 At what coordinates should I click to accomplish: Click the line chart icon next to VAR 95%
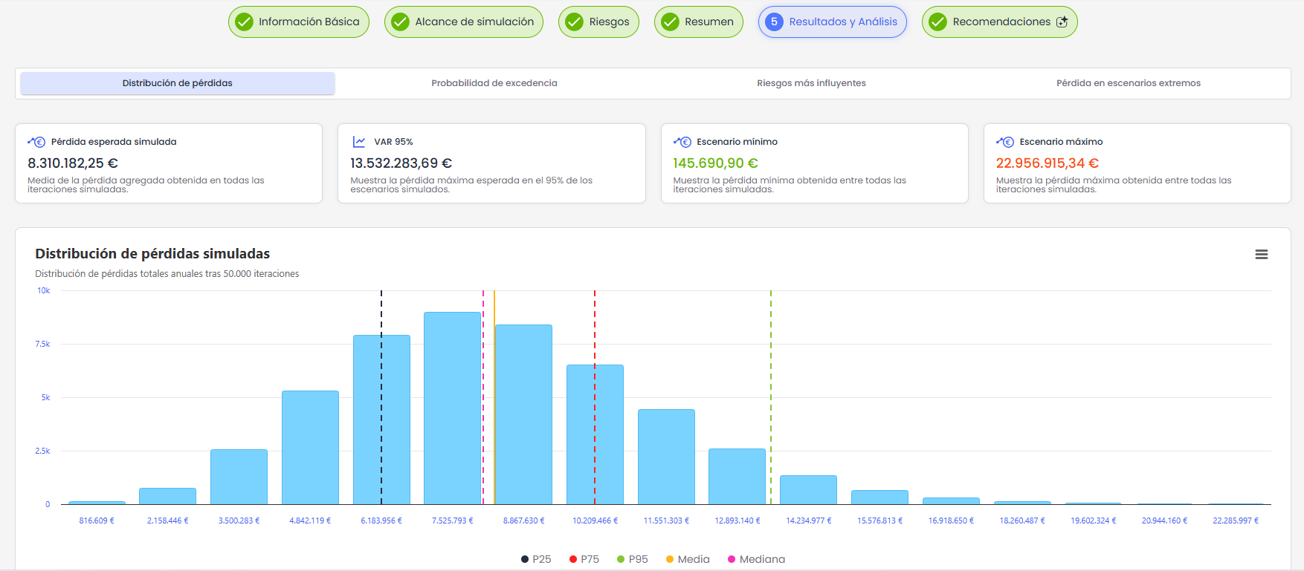pyautogui.click(x=359, y=142)
